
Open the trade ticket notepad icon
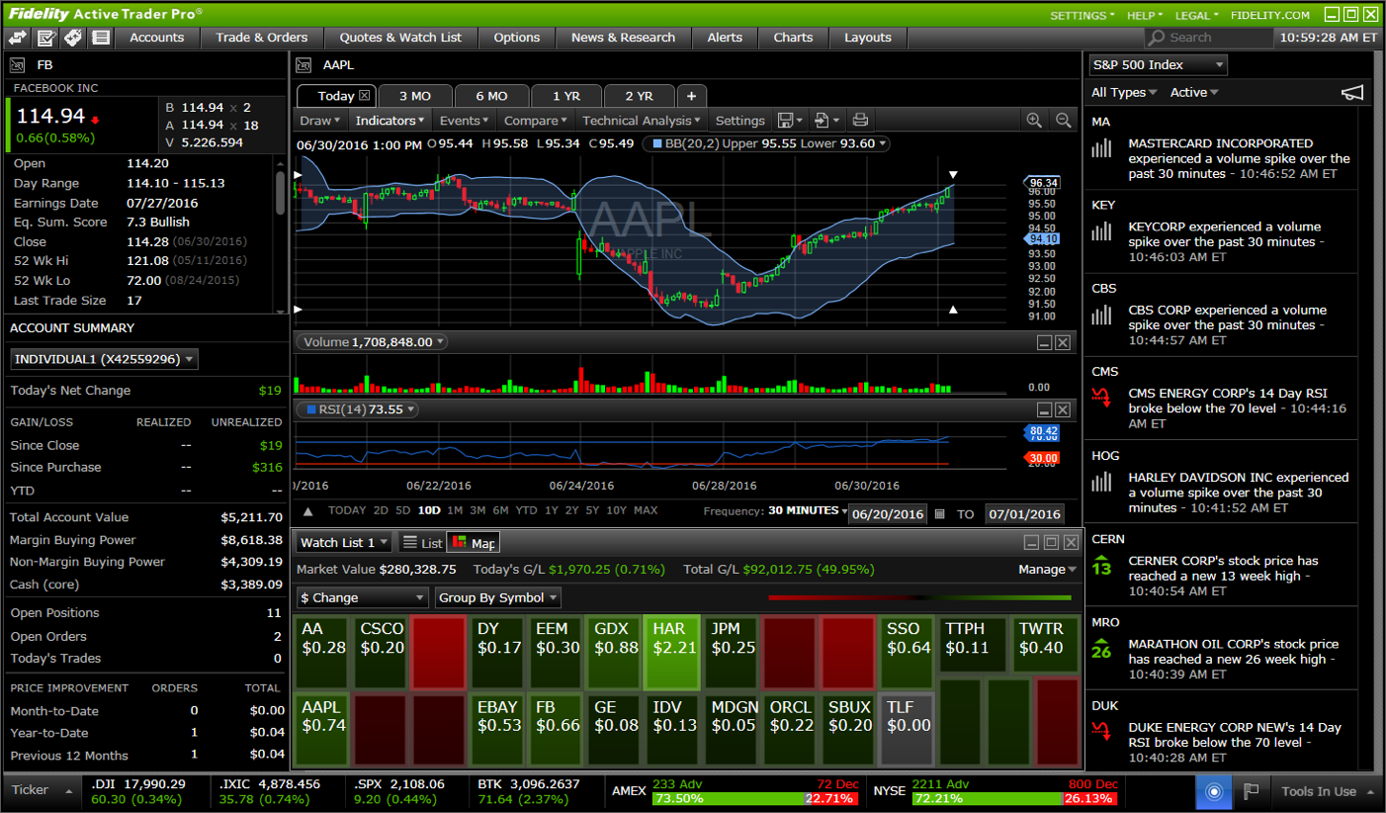[x=45, y=38]
